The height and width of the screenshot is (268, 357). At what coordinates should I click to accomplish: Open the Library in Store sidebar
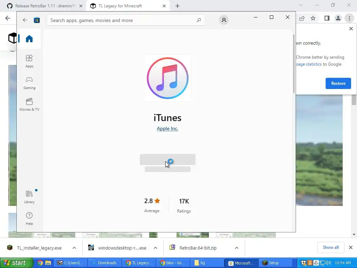click(x=29, y=197)
